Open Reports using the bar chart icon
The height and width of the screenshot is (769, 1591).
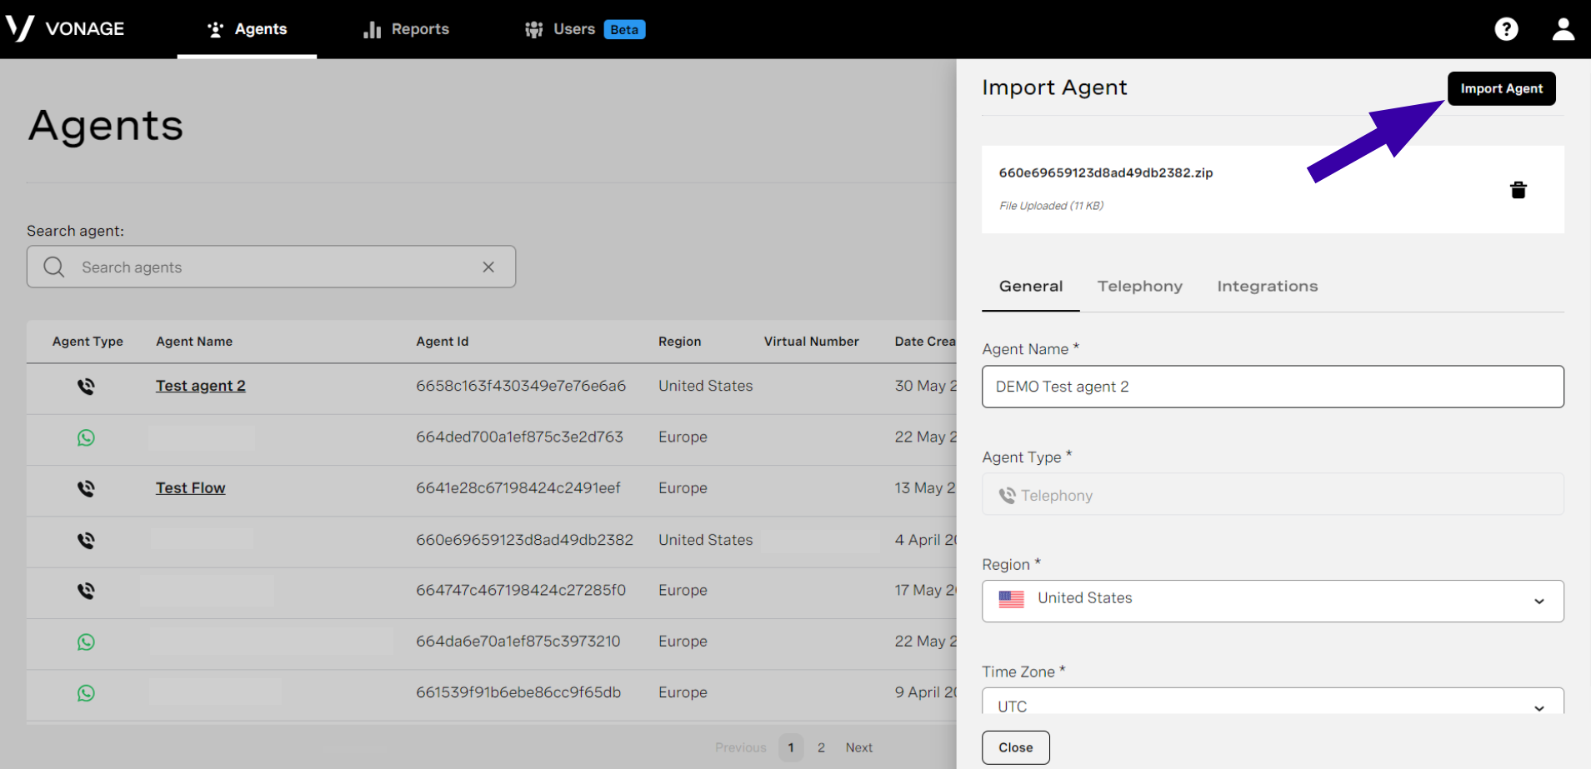pos(371,29)
